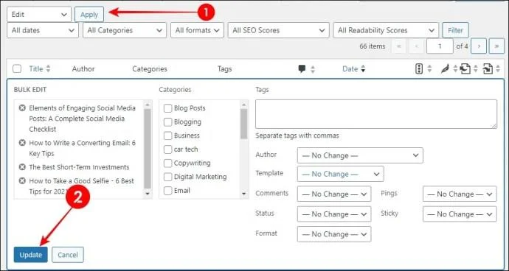Check the Digital Marketing category
The image size is (509, 271).
click(168, 177)
